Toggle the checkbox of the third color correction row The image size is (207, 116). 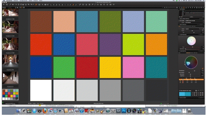(180, 83)
